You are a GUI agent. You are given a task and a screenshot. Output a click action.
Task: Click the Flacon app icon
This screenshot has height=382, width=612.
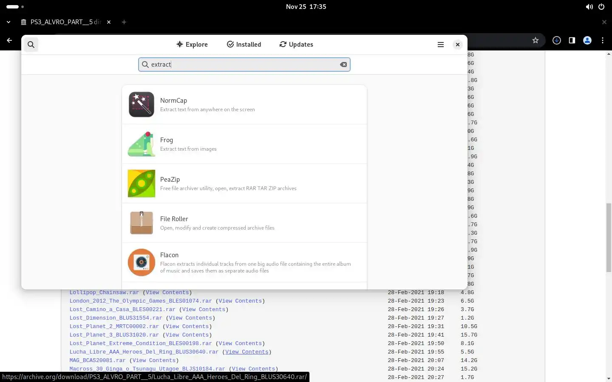[x=142, y=262]
